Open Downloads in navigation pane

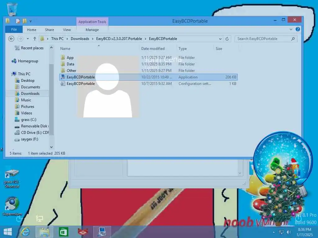(27, 94)
